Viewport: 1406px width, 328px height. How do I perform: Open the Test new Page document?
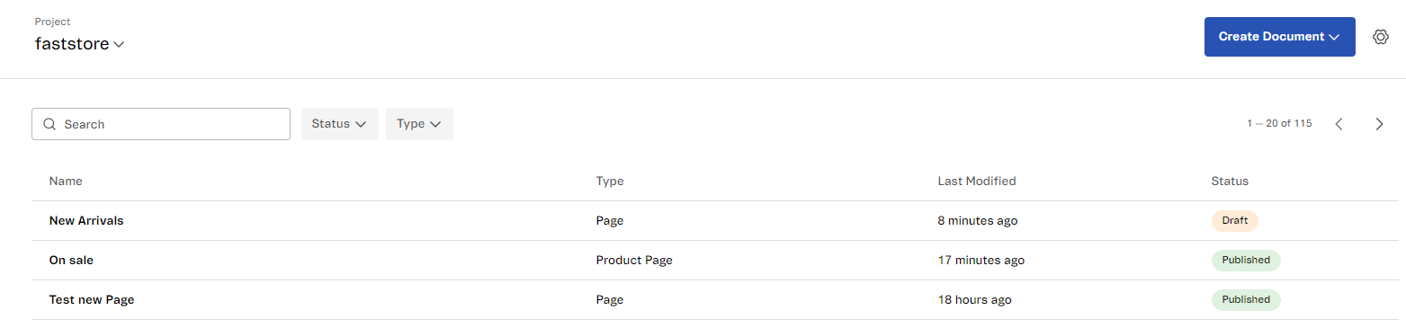pos(92,299)
